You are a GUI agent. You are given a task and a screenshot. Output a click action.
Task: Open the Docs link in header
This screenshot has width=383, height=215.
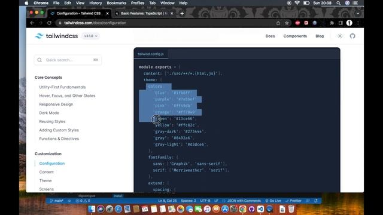coord(270,36)
